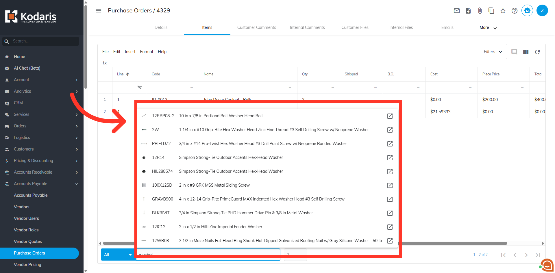Image resolution: width=555 pixels, height=273 pixels.
Task: Clear filters in Line column
Action: coord(140,88)
